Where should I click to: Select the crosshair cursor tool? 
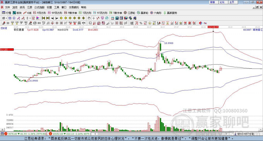tap(93, 18)
